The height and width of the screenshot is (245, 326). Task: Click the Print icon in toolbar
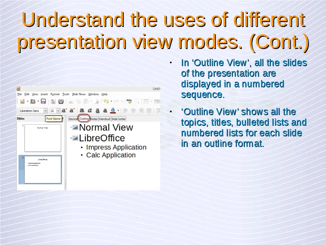61,101
